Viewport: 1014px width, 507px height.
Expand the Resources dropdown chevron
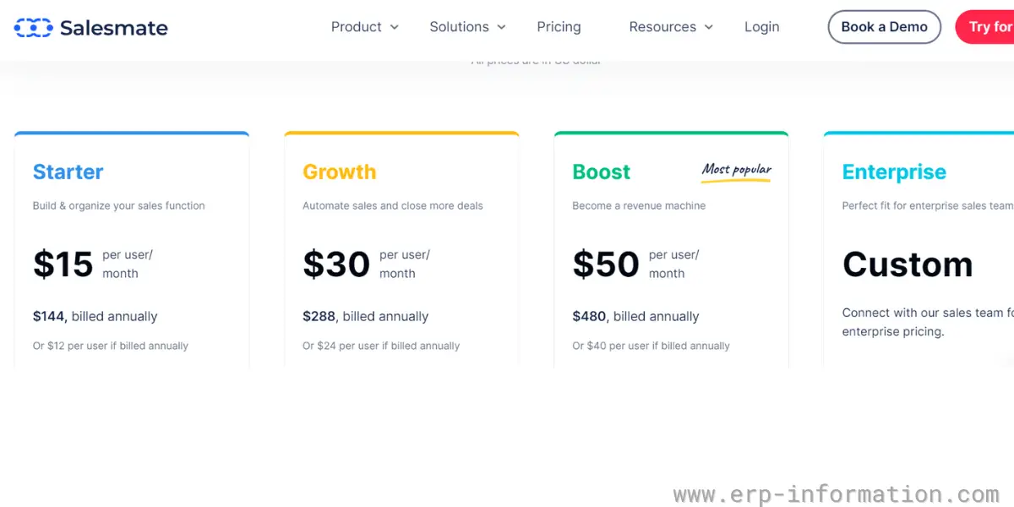(x=709, y=27)
